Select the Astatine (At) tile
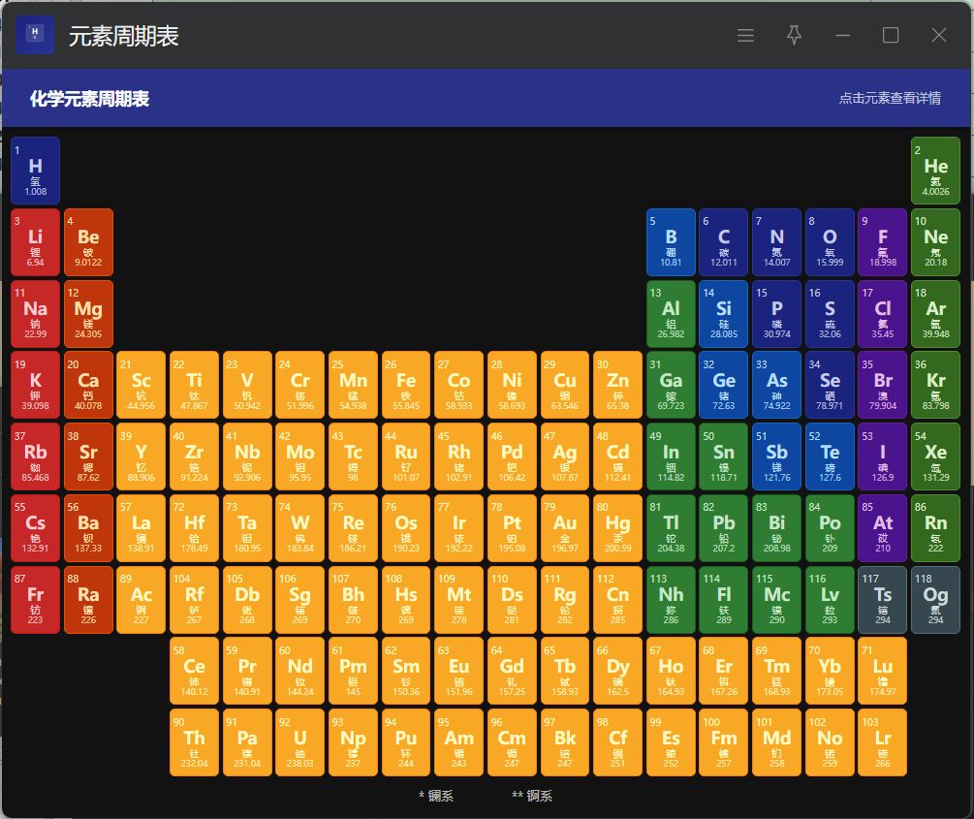Viewport: 974px width, 819px height. (883, 528)
